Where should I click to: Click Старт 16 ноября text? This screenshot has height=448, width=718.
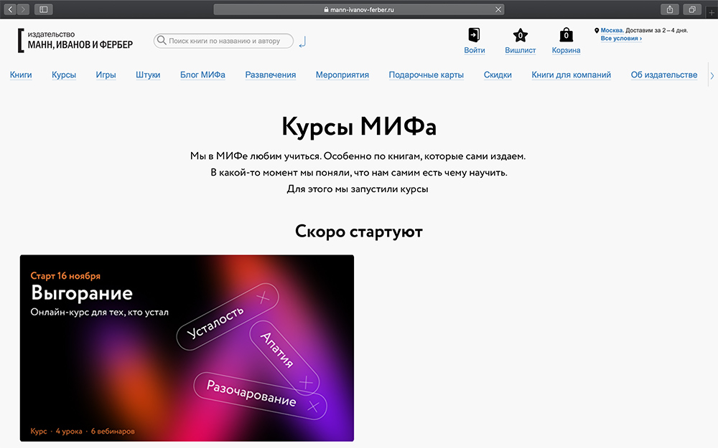pos(65,276)
